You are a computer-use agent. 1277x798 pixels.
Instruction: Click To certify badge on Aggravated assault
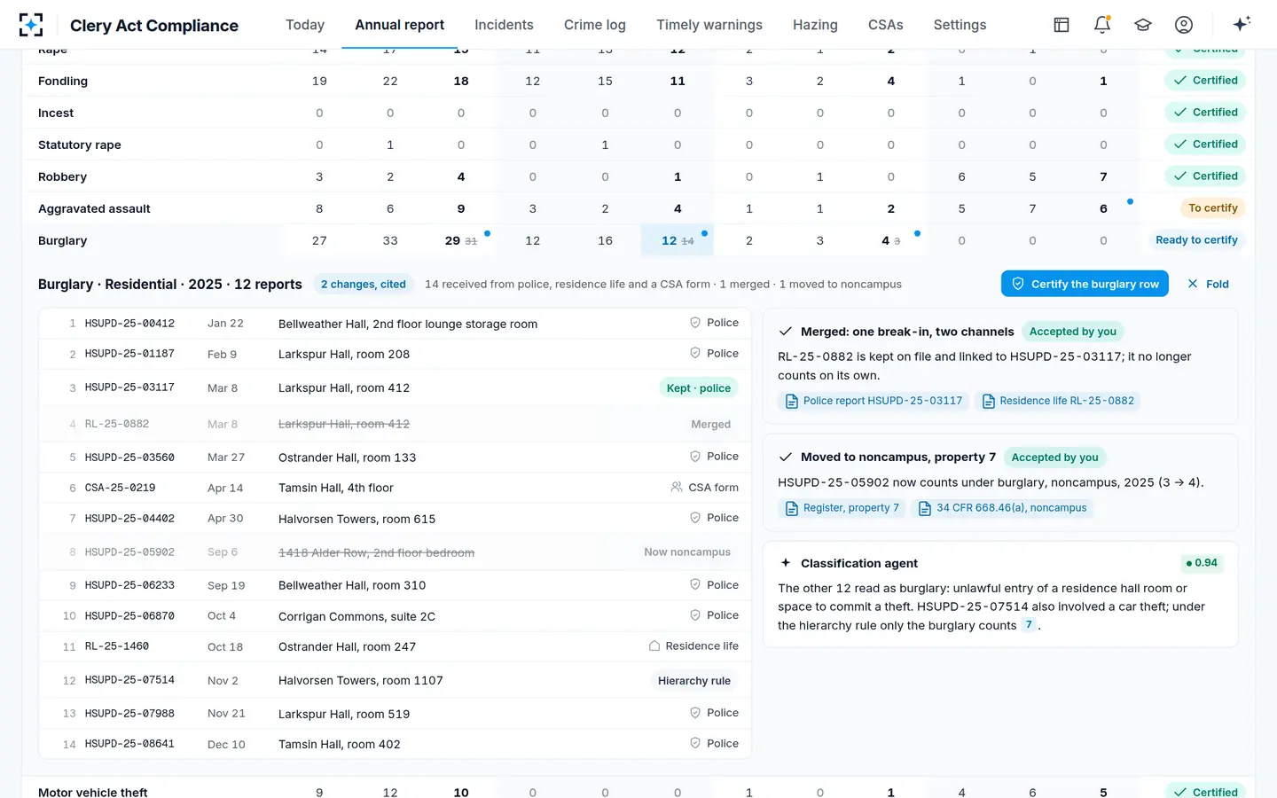[1212, 208]
